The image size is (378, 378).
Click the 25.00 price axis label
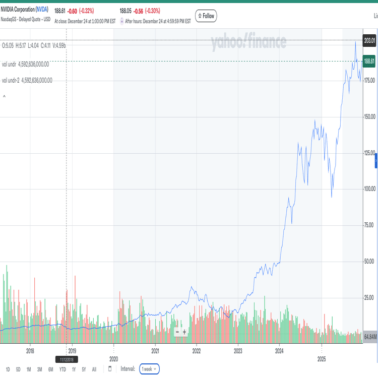coord(369,298)
